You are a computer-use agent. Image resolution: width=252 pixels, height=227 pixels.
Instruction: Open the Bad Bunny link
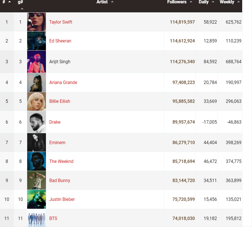coord(60,180)
